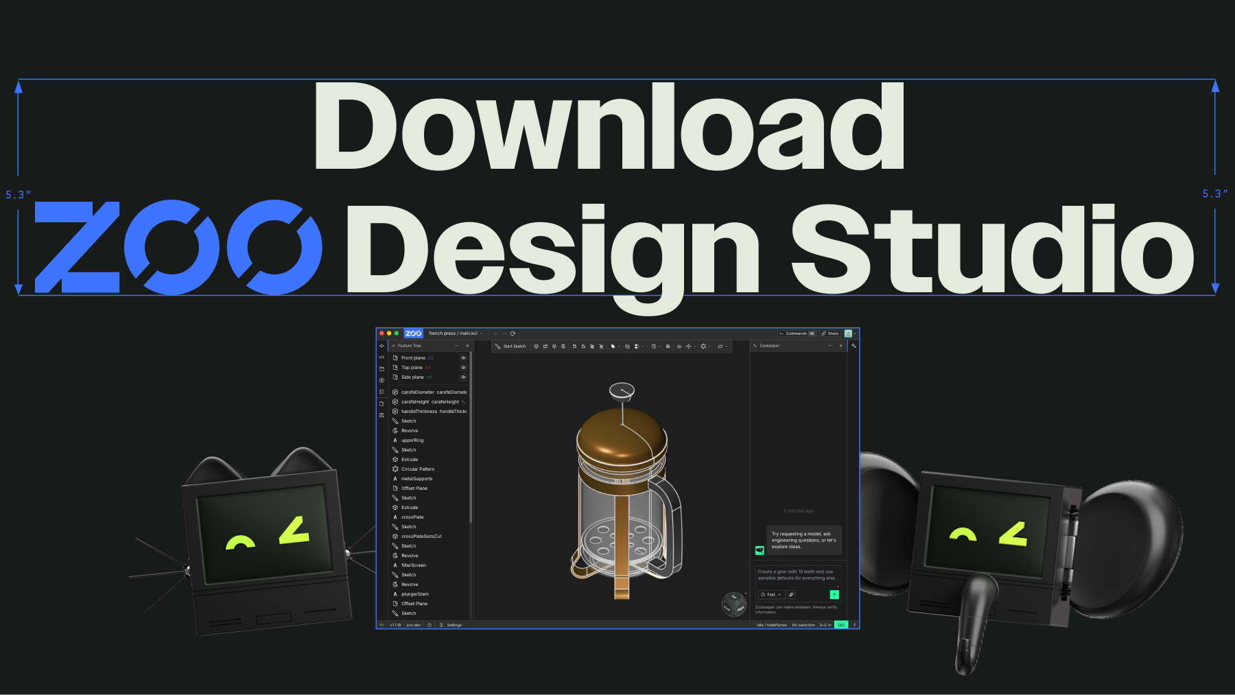Click the Revolve tool icon in the toolbar
The image size is (1235, 695).
click(563, 346)
